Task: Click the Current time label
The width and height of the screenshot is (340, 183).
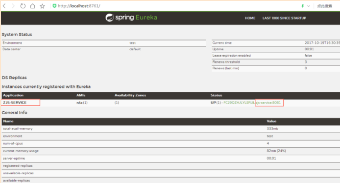Action: click(x=222, y=43)
